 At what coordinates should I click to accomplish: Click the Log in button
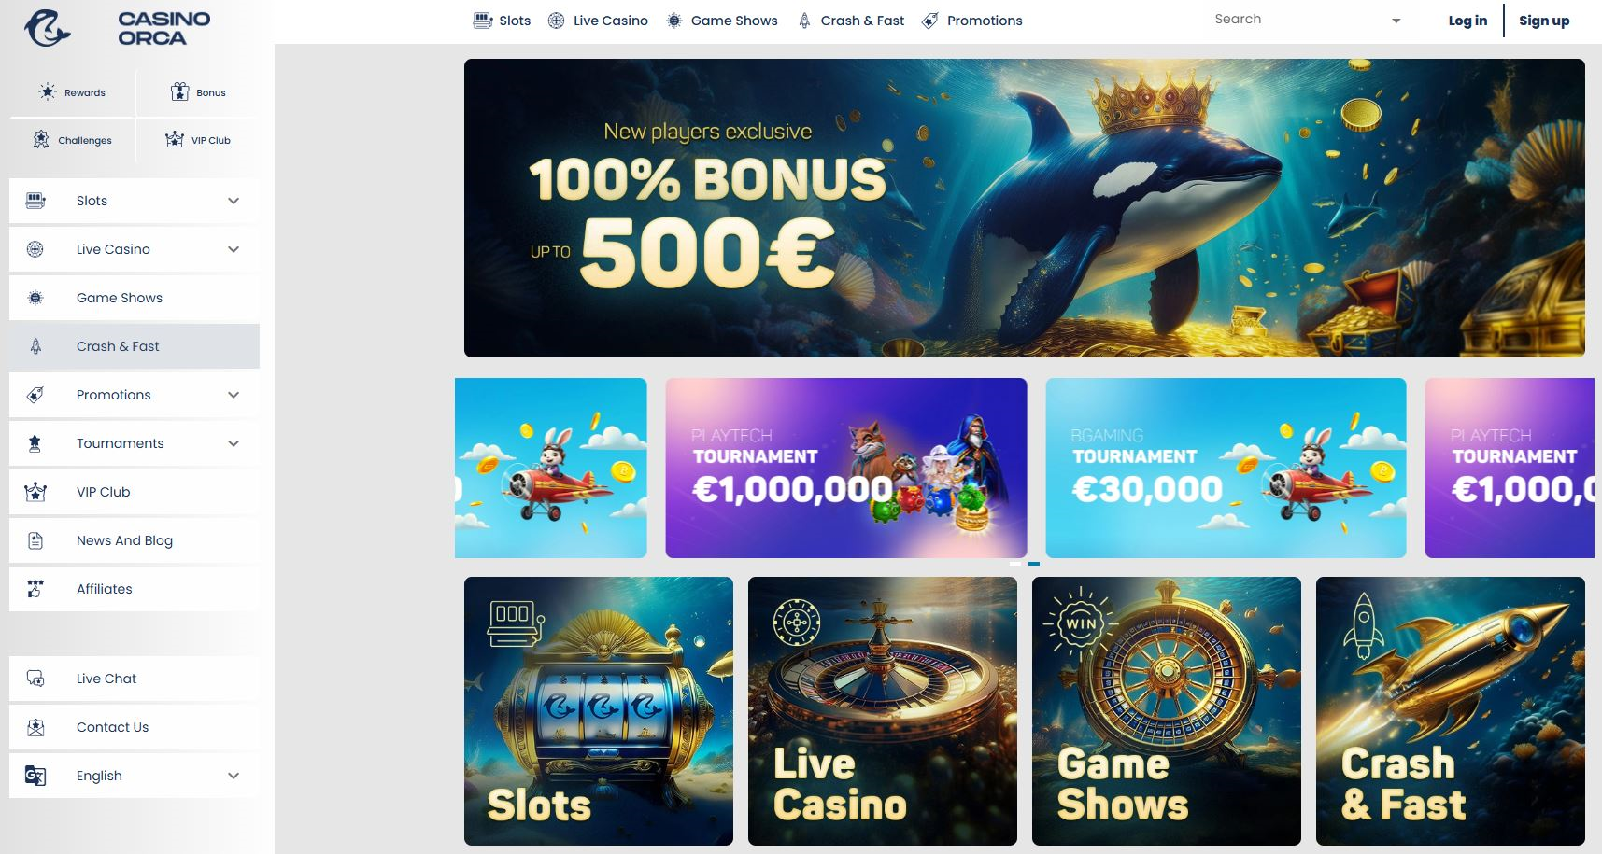1467,21
